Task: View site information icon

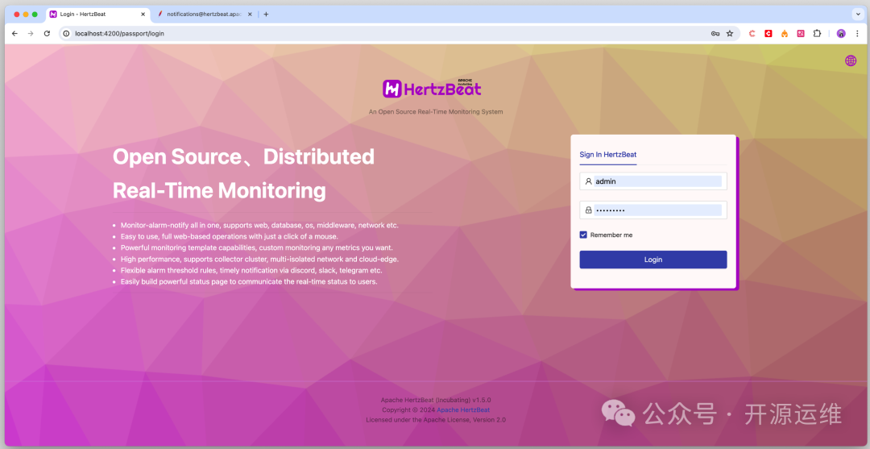Action: tap(66, 33)
